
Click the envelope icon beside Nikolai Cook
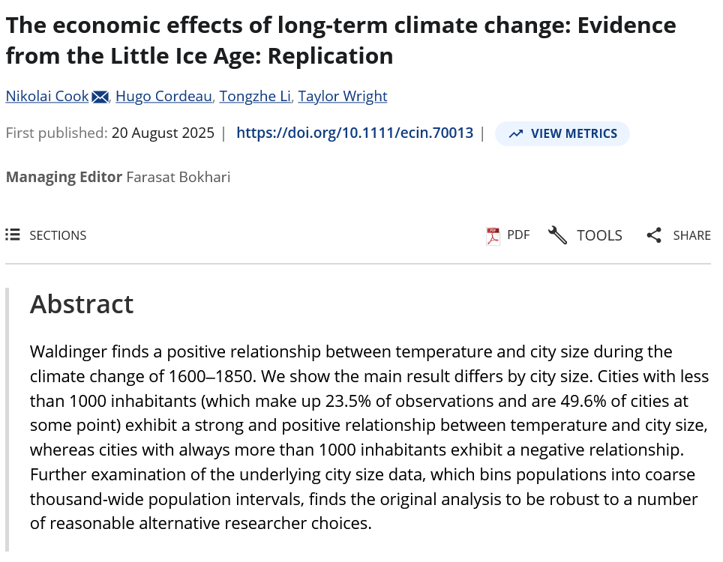click(x=100, y=97)
